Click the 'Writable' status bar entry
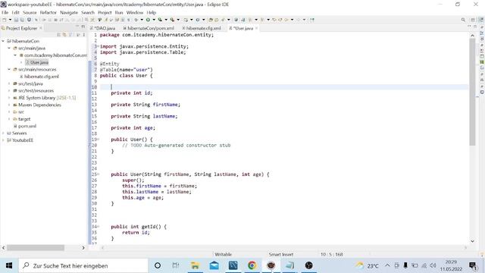 pos(223,255)
